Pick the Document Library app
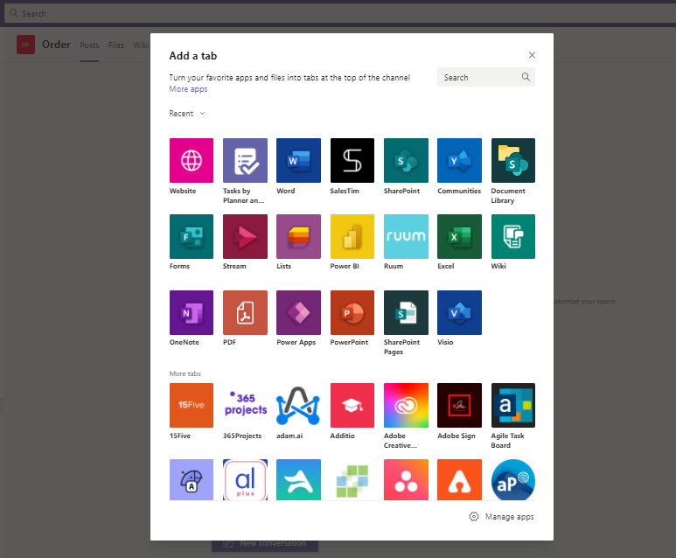This screenshot has height=558, width=676. coord(513,160)
